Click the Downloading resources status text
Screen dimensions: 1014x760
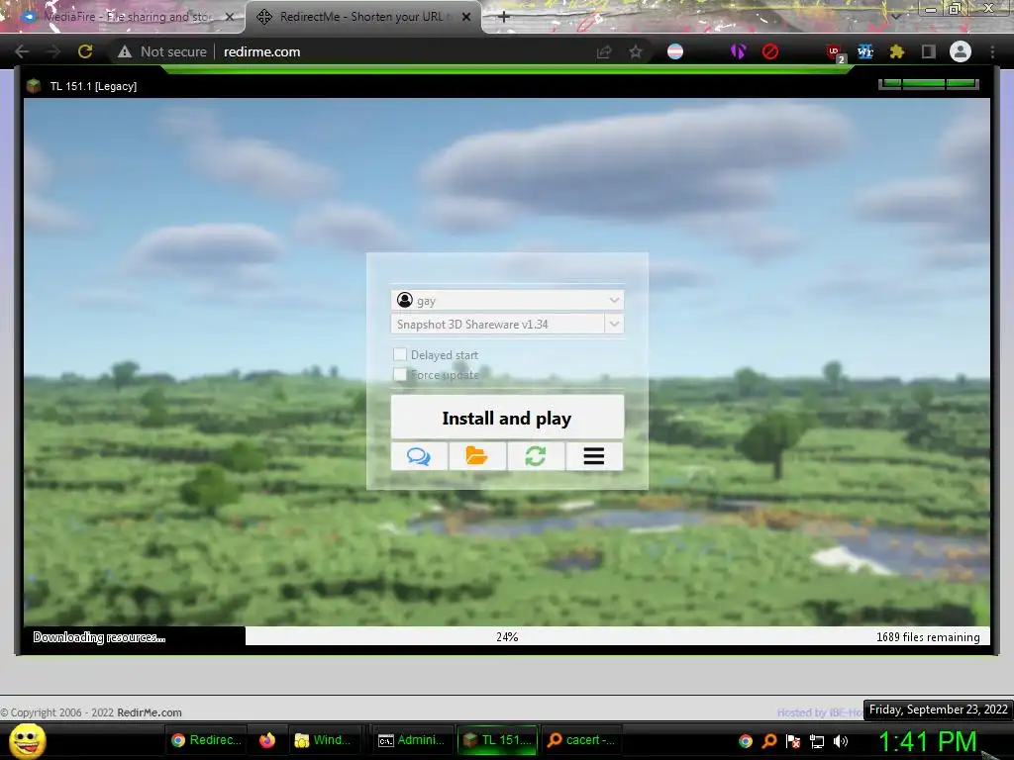point(99,637)
